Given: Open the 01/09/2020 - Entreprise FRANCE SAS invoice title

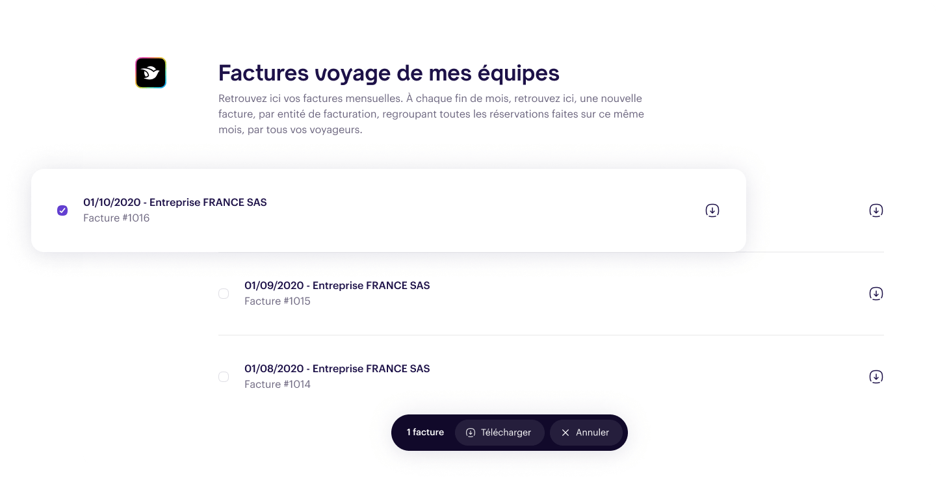Looking at the screenshot, I should [x=337, y=285].
